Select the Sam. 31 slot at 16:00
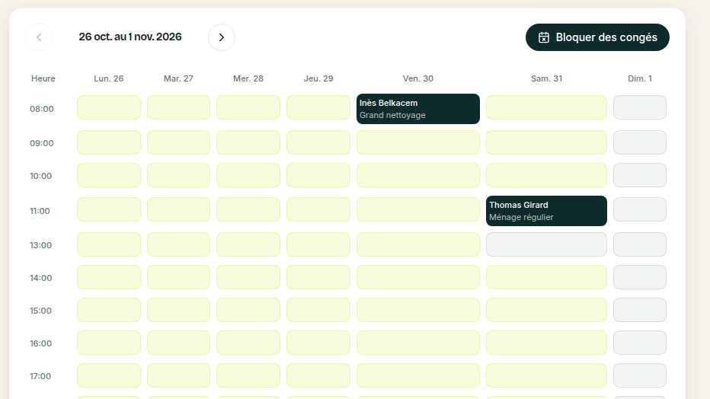The width and height of the screenshot is (710, 399). tap(546, 343)
